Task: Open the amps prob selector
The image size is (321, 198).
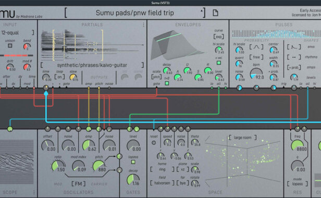Action: 294,67
